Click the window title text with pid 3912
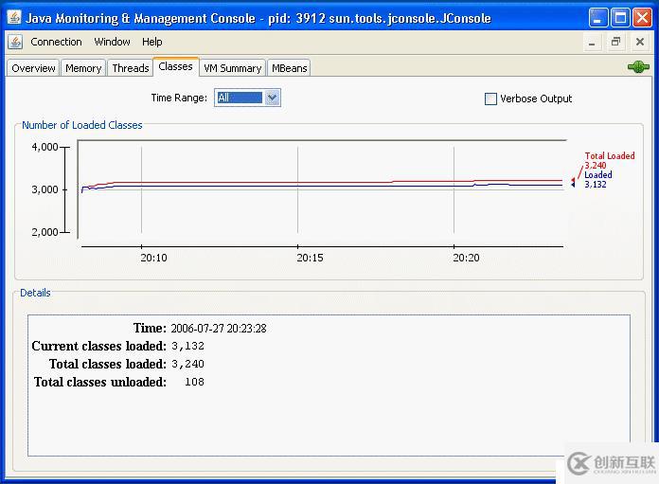Image resolution: width=659 pixels, height=484 pixels. click(258, 18)
